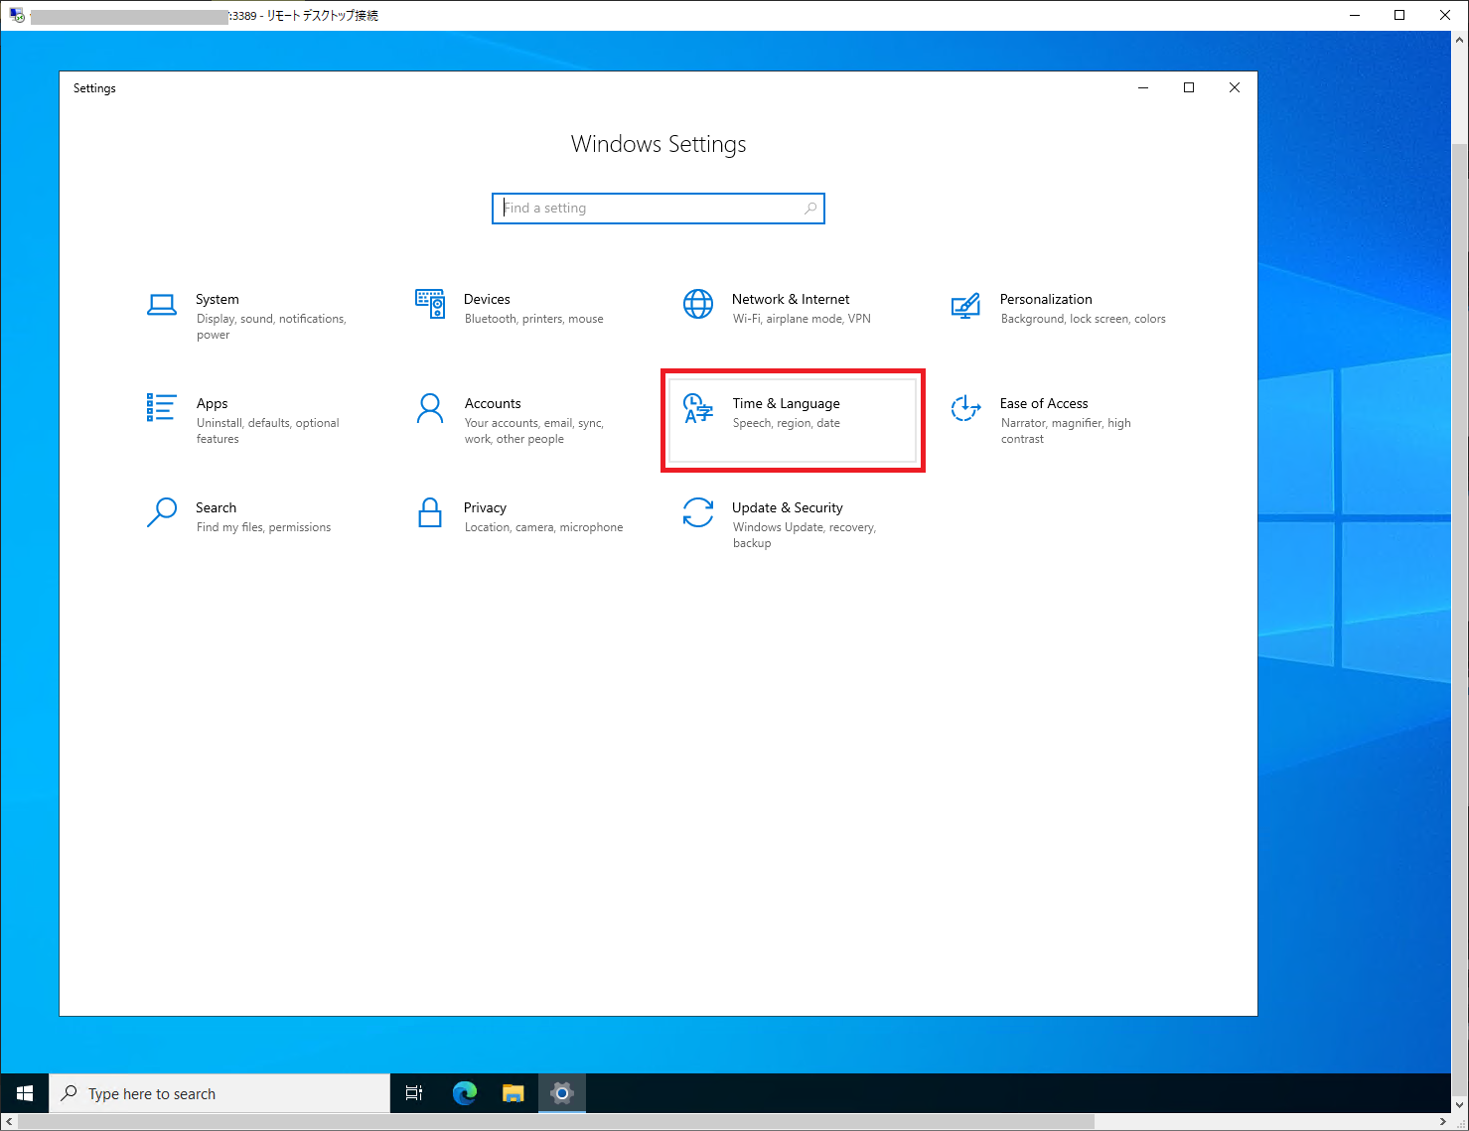1469x1131 pixels.
Task: Open Network & Internet globe icon
Action: 698,304
